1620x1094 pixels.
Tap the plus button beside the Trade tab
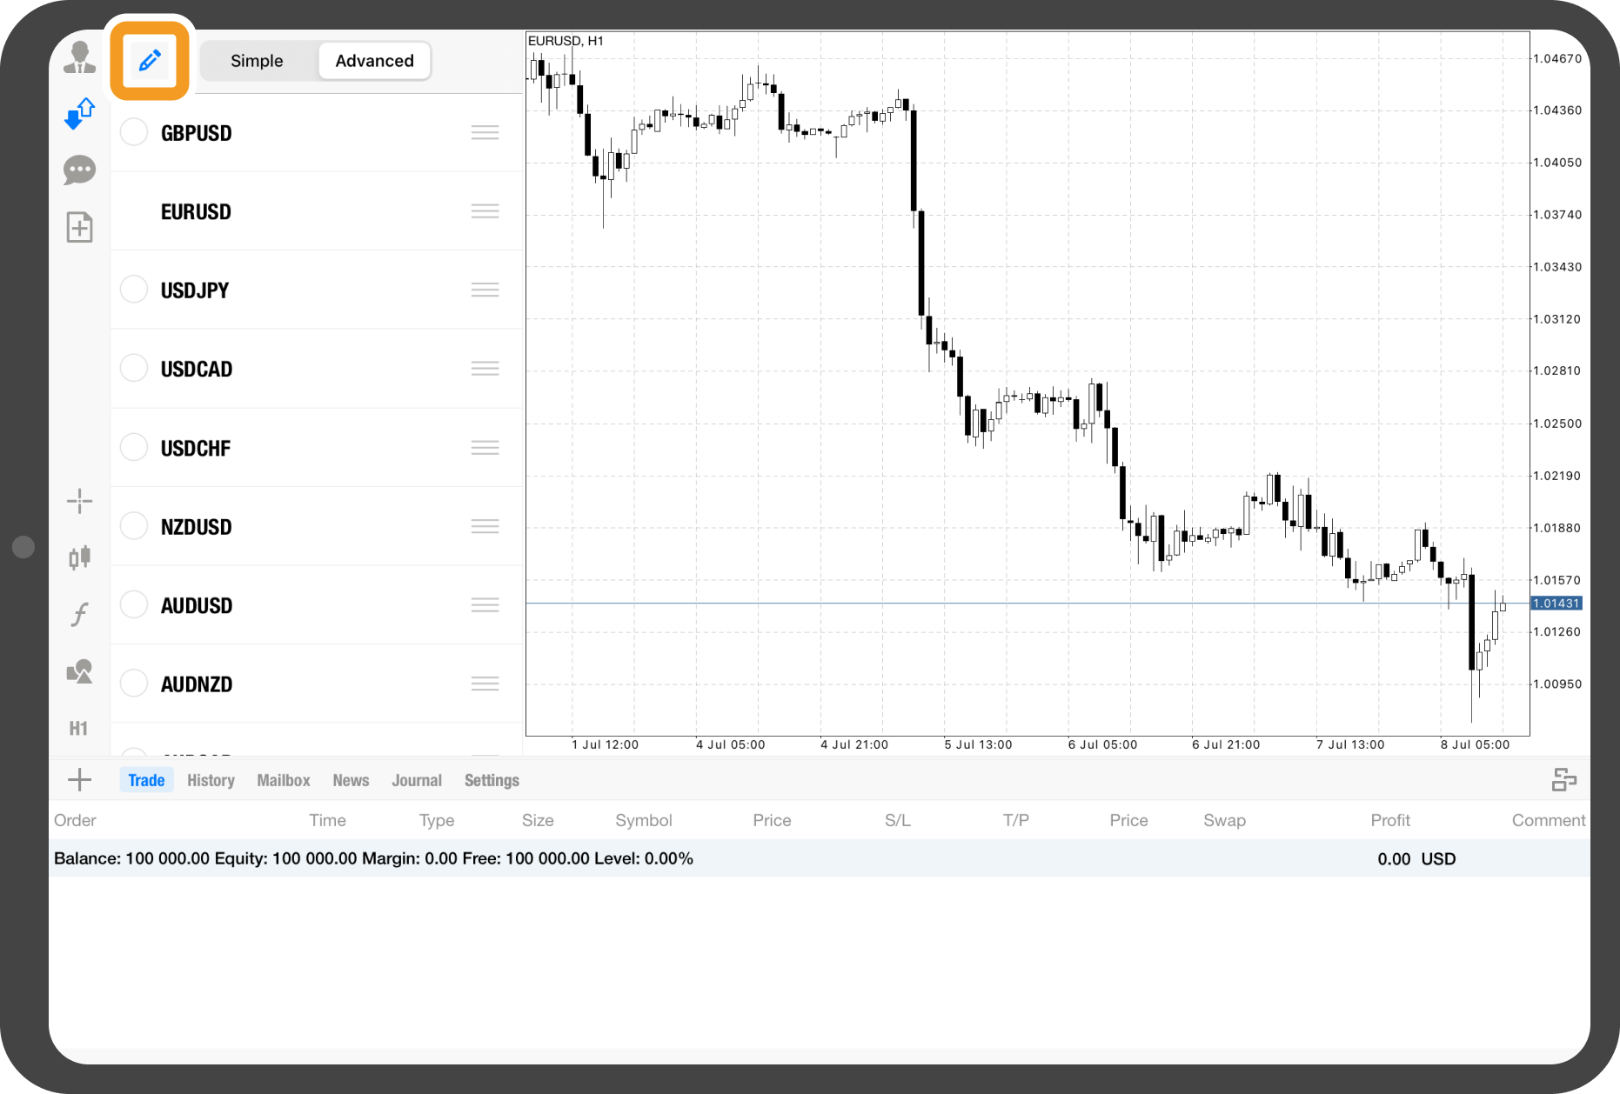(79, 780)
